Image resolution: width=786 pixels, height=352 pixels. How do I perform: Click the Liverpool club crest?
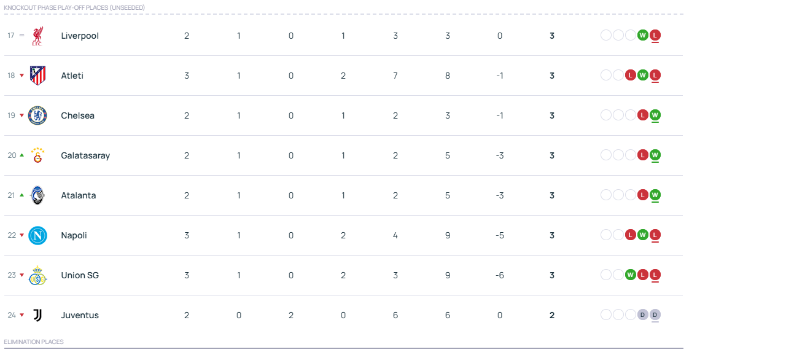tap(37, 36)
